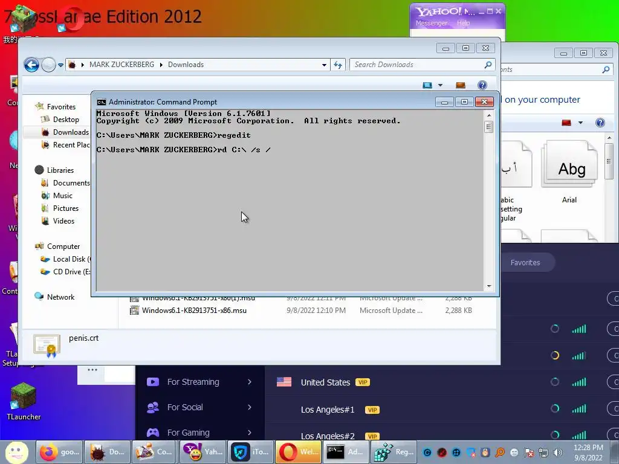The image size is (619, 464).
Task: Switch to Downloads explorer taskbar button
Action: click(108, 452)
